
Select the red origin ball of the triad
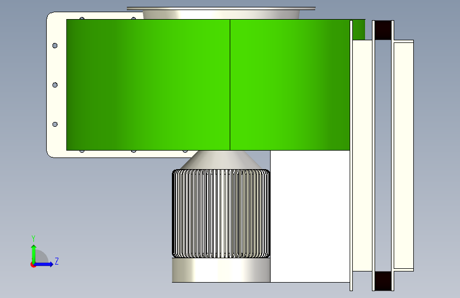pos(32,265)
